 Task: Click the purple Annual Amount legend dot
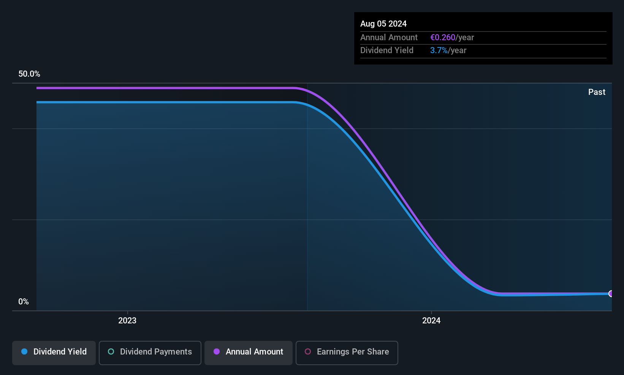pyautogui.click(x=217, y=351)
